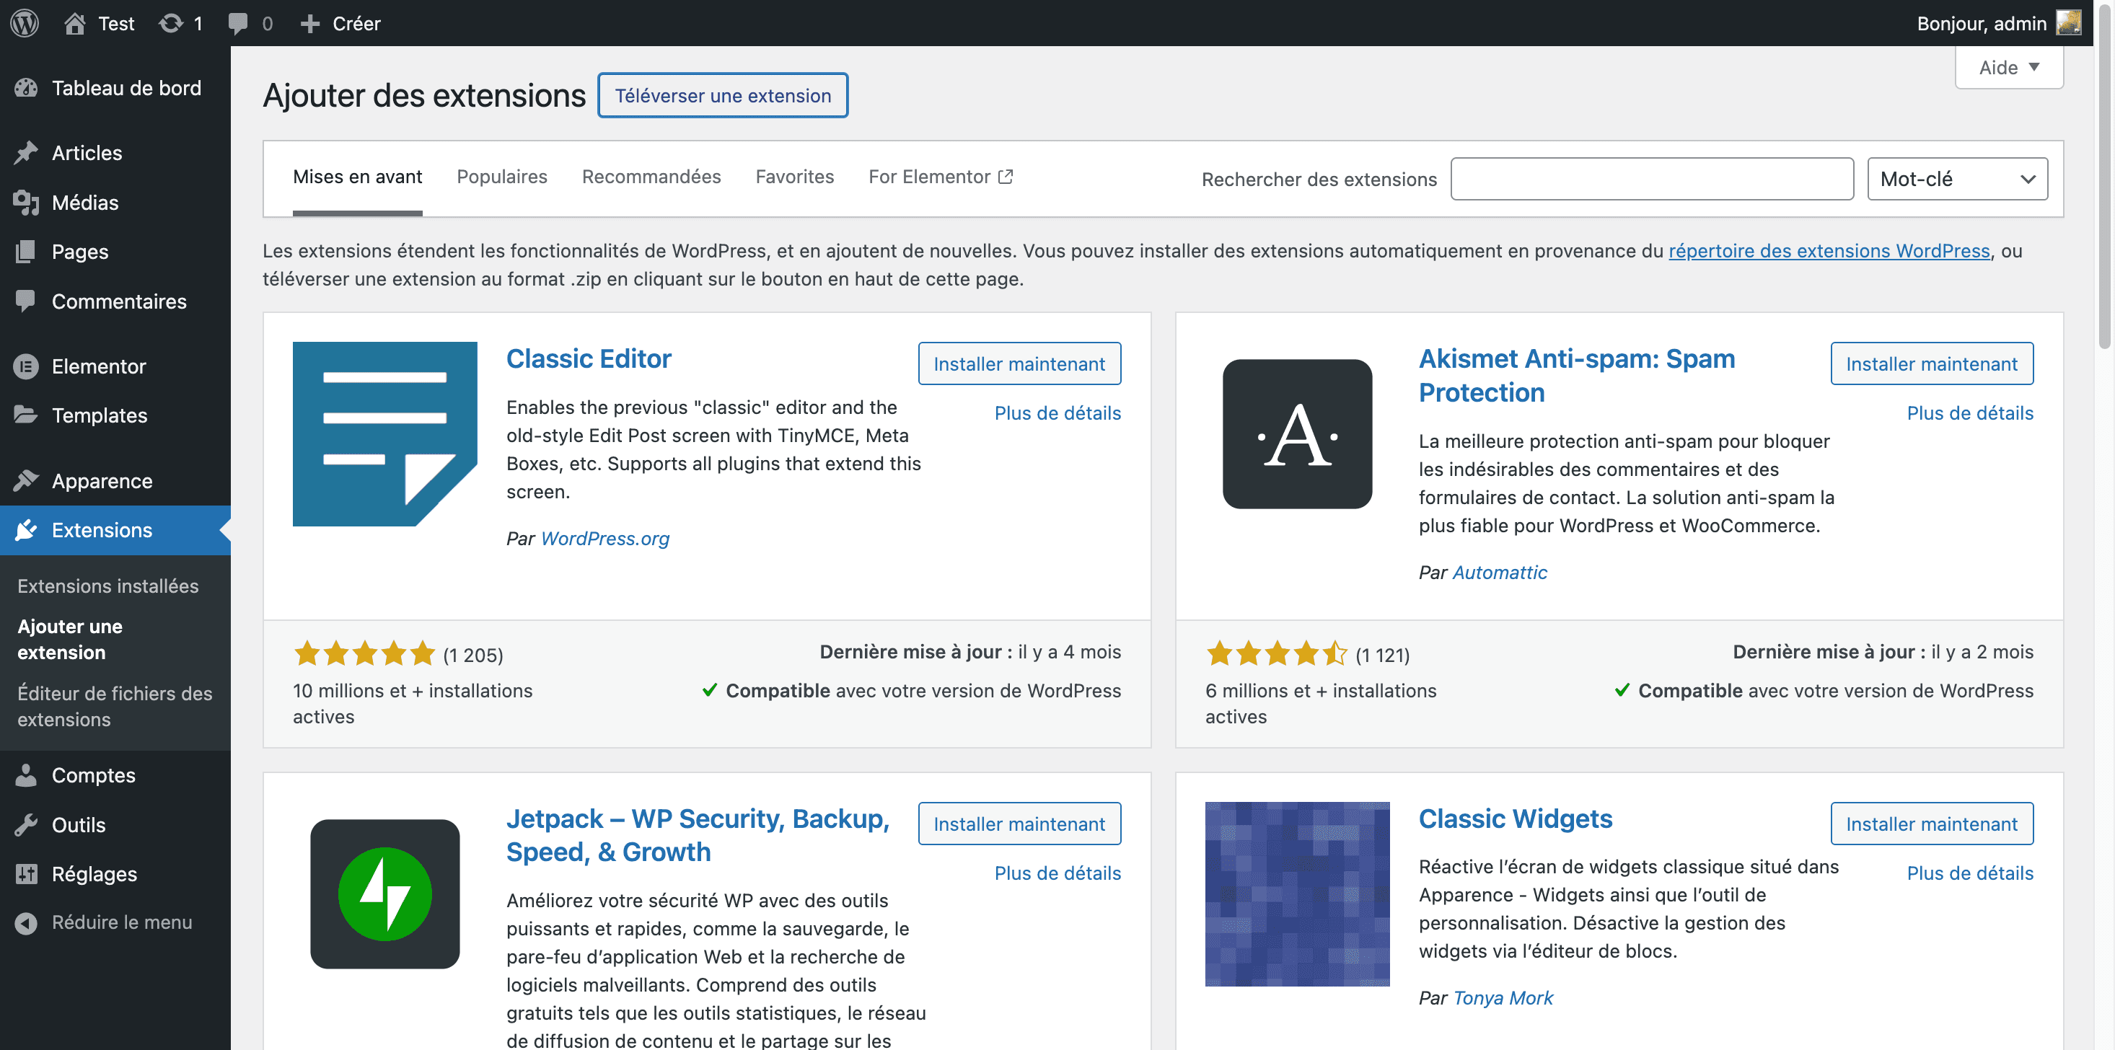Click the Médias library icon
2115x1050 pixels.
pyautogui.click(x=26, y=202)
